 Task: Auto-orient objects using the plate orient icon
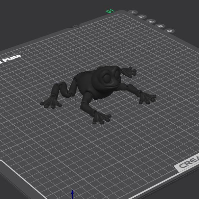pyautogui.click(x=151, y=21)
